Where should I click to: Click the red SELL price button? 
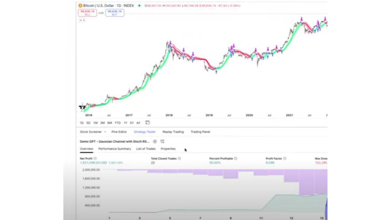click(x=87, y=13)
